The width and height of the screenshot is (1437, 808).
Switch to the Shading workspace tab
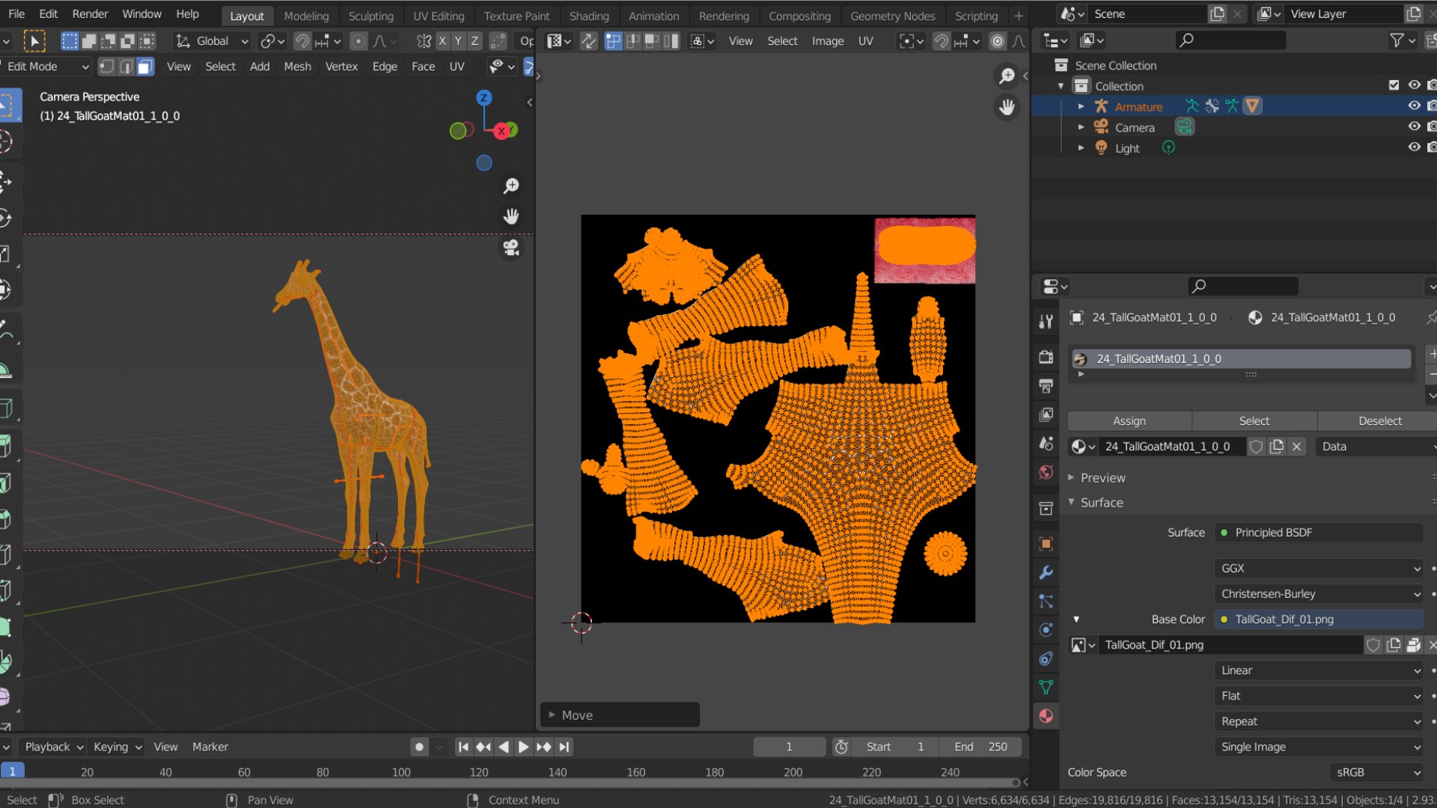589,16
